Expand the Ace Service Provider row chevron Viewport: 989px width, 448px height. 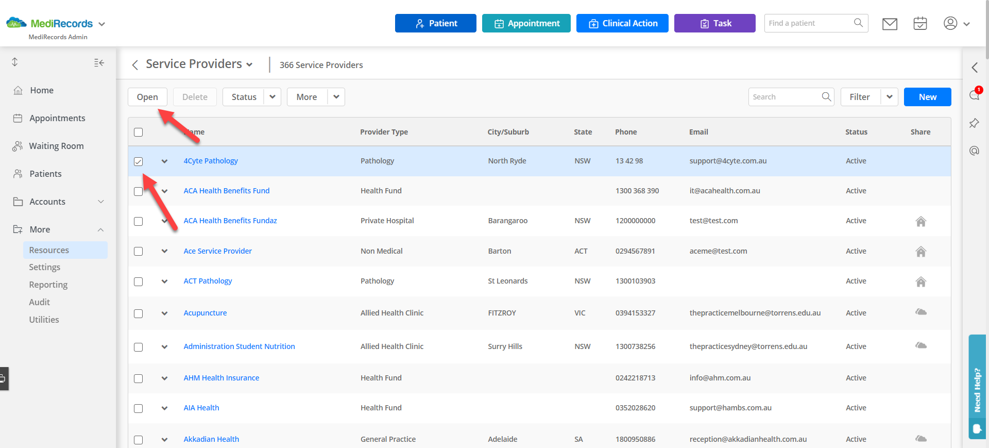[164, 251]
